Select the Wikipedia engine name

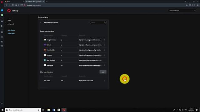click(50, 65)
